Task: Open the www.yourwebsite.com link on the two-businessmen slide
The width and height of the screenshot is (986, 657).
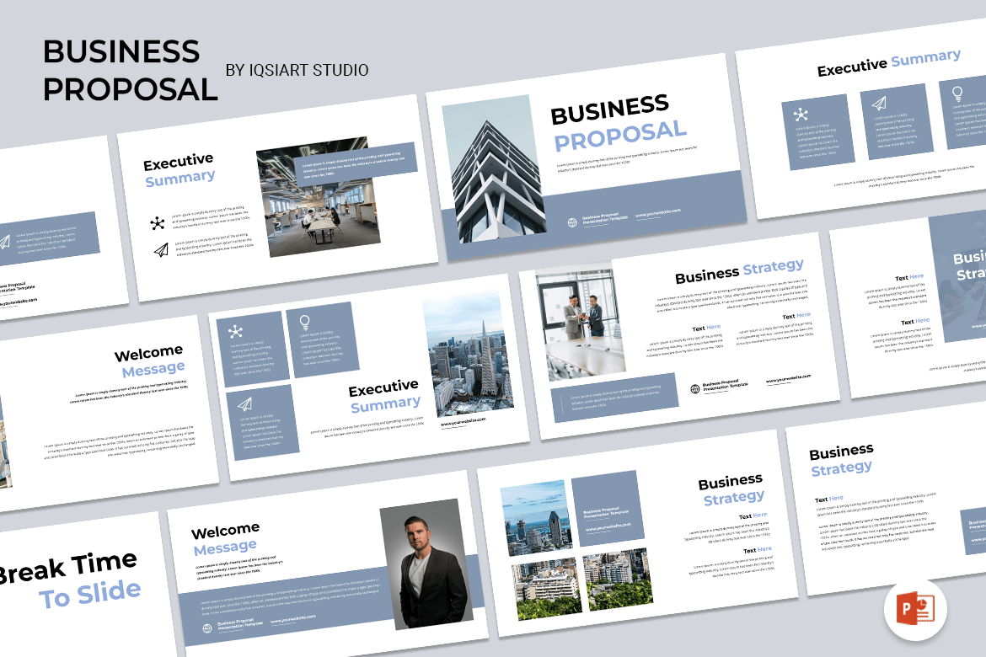Action: [x=789, y=379]
